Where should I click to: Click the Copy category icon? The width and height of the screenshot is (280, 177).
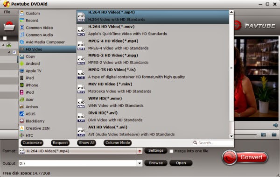[x=22, y=57]
